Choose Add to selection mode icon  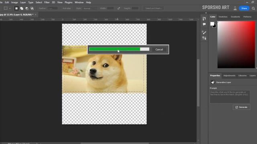click(x=22, y=8)
